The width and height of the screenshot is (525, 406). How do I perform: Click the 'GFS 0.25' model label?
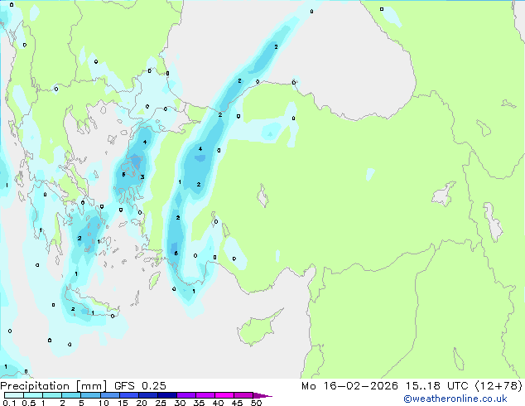[x=140, y=386]
